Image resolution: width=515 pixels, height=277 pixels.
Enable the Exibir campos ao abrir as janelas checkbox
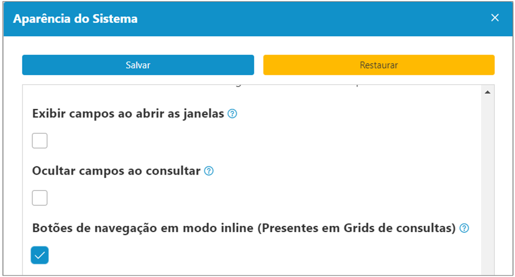[x=40, y=141]
